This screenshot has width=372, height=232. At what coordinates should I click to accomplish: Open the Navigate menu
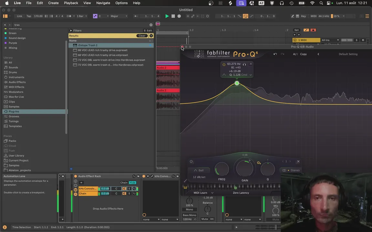(103, 3)
